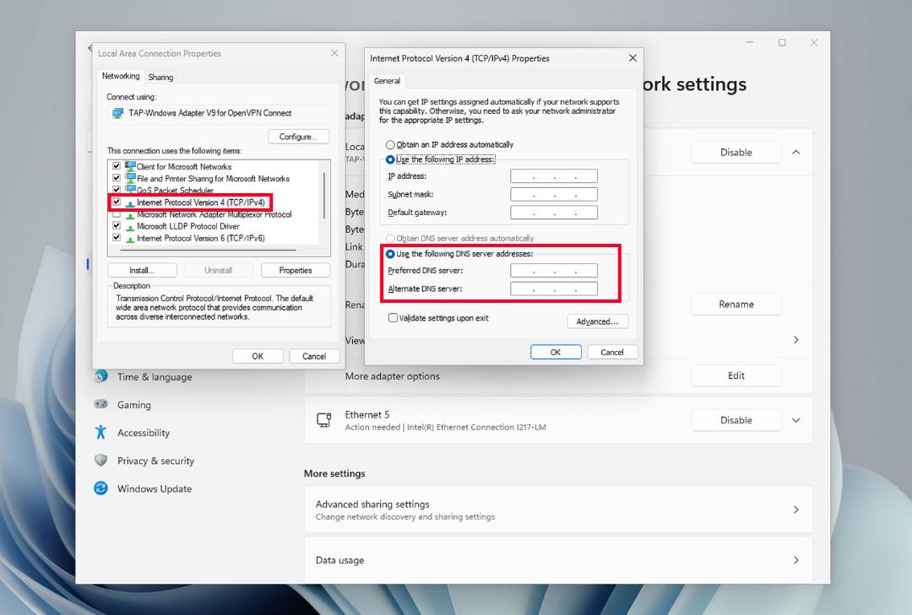Toggle Internet Protocol Version 6 checkbox
Image resolution: width=912 pixels, height=615 pixels.
coord(117,238)
